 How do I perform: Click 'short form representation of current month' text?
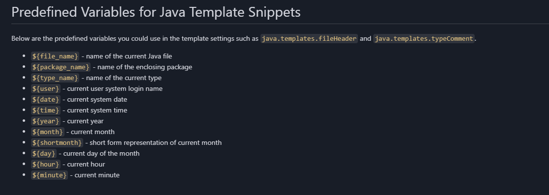156,143
